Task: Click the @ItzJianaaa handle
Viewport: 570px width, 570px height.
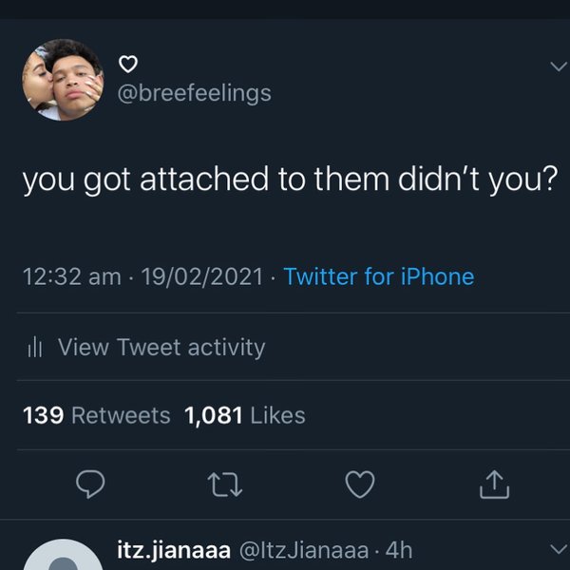Action: 305,549
